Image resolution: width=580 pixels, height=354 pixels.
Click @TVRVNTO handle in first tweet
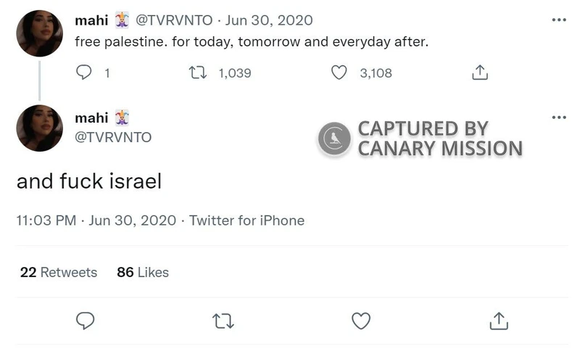click(175, 21)
